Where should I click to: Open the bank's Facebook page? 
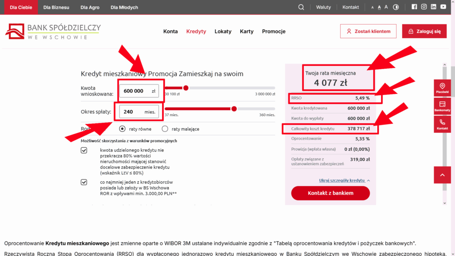[415, 7]
